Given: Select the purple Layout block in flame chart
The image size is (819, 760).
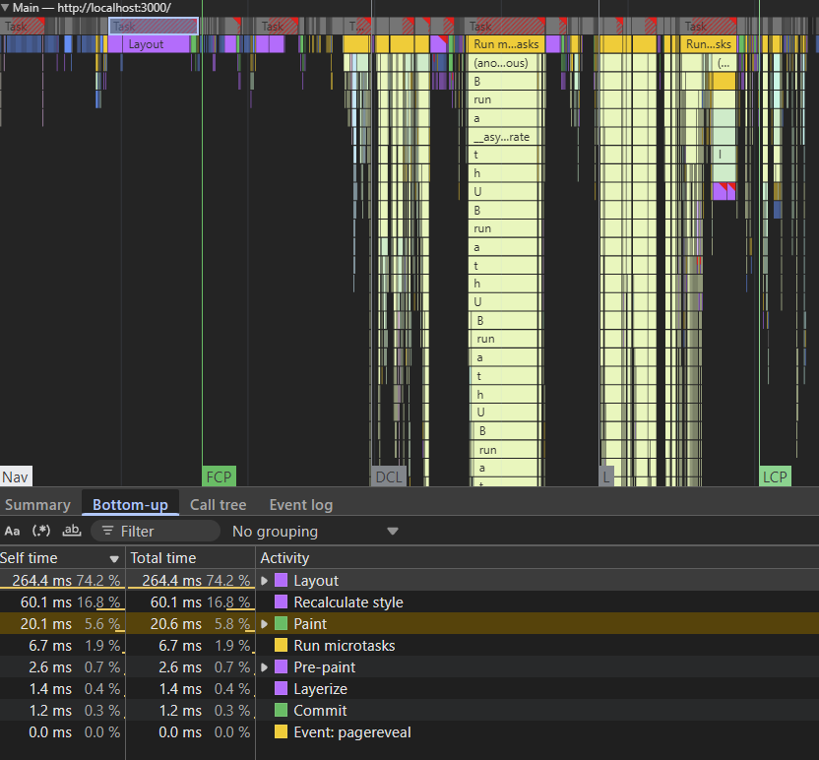Looking at the screenshot, I should [x=147, y=44].
